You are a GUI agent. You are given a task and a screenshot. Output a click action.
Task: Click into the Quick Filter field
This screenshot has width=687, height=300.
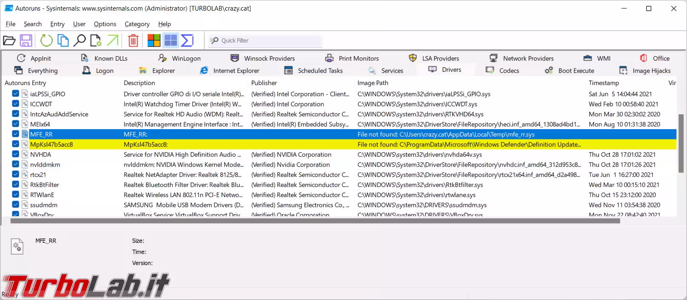270,41
